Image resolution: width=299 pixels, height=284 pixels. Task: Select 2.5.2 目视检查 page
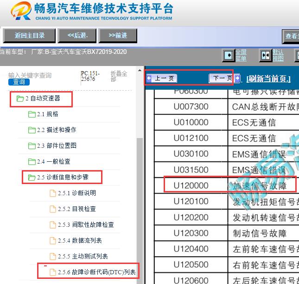pyautogui.click(x=77, y=209)
